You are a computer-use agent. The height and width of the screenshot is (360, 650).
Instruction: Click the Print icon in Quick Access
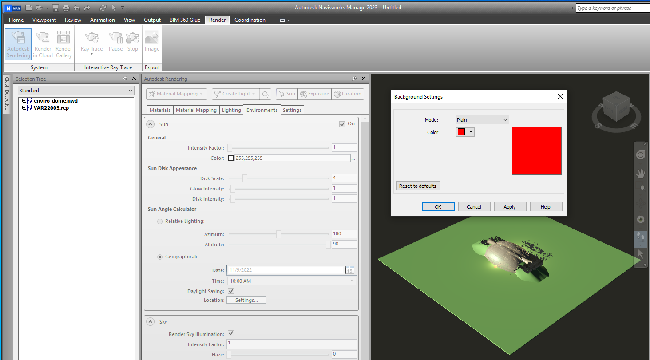point(66,8)
